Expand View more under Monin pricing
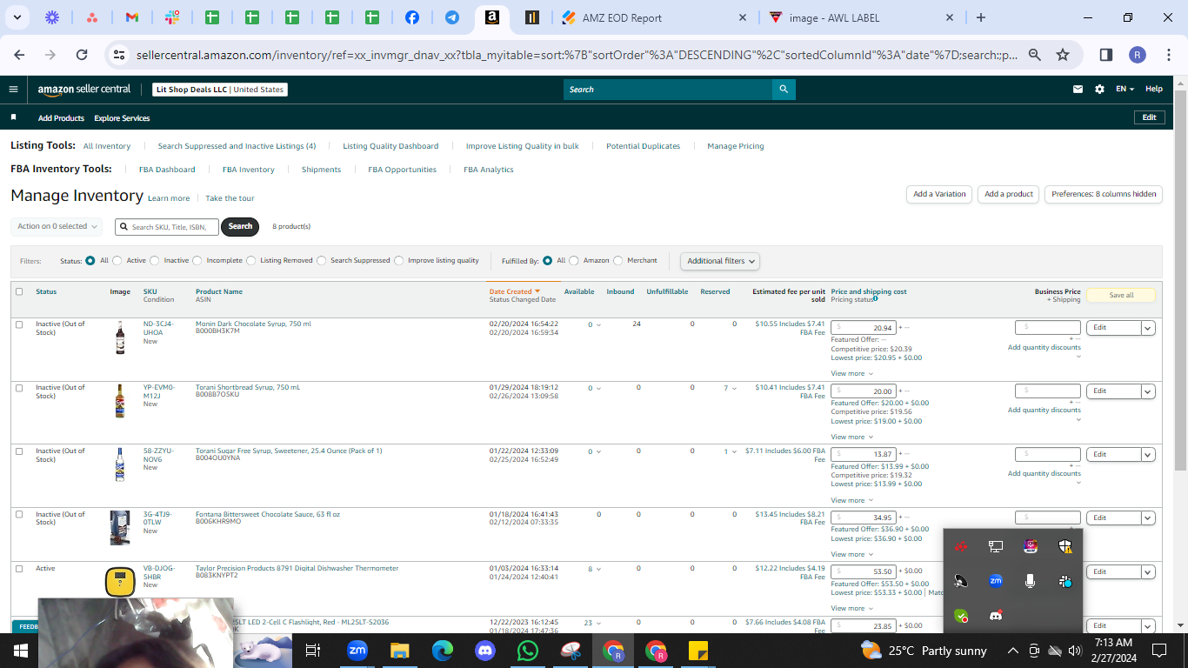The image size is (1188, 668). click(x=851, y=373)
